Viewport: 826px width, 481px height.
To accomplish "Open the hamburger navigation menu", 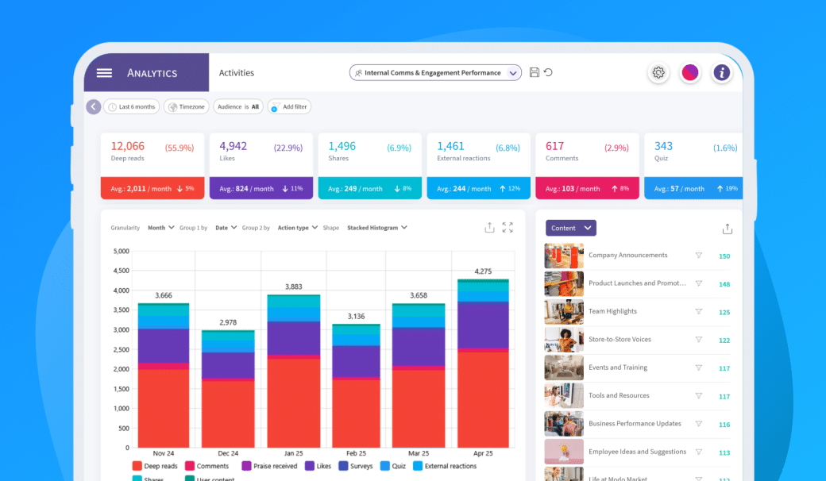I will 104,73.
